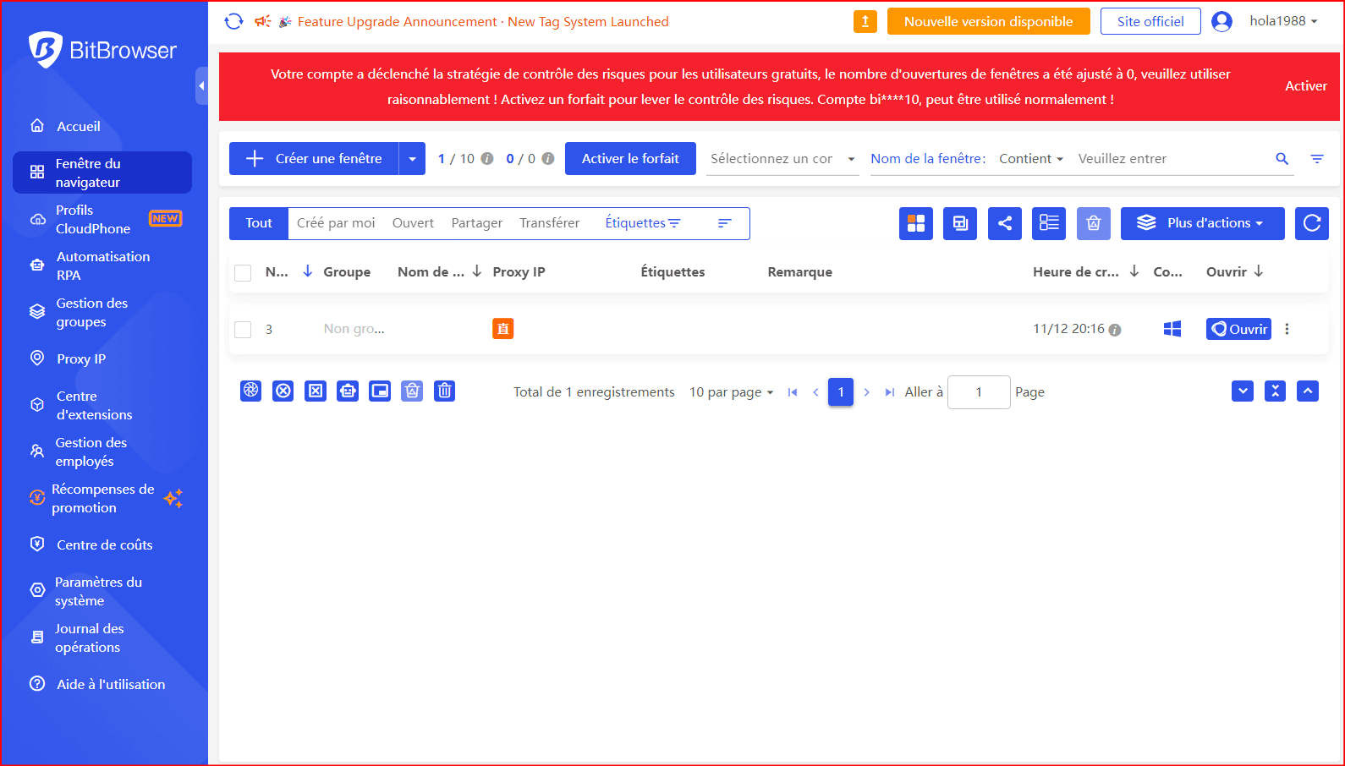Expand the Plus d'actions dropdown
Viewport: 1345px width, 766px height.
1202,223
